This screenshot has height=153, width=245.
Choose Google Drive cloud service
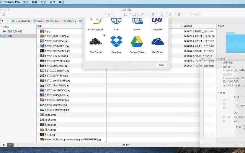click(137, 42)
